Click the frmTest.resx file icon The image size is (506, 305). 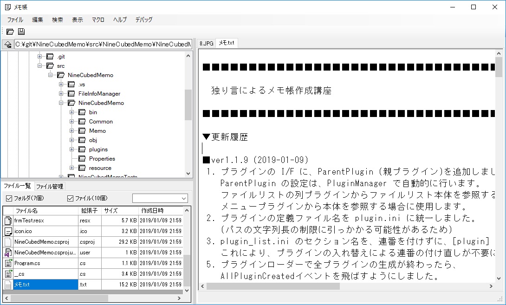8,221
